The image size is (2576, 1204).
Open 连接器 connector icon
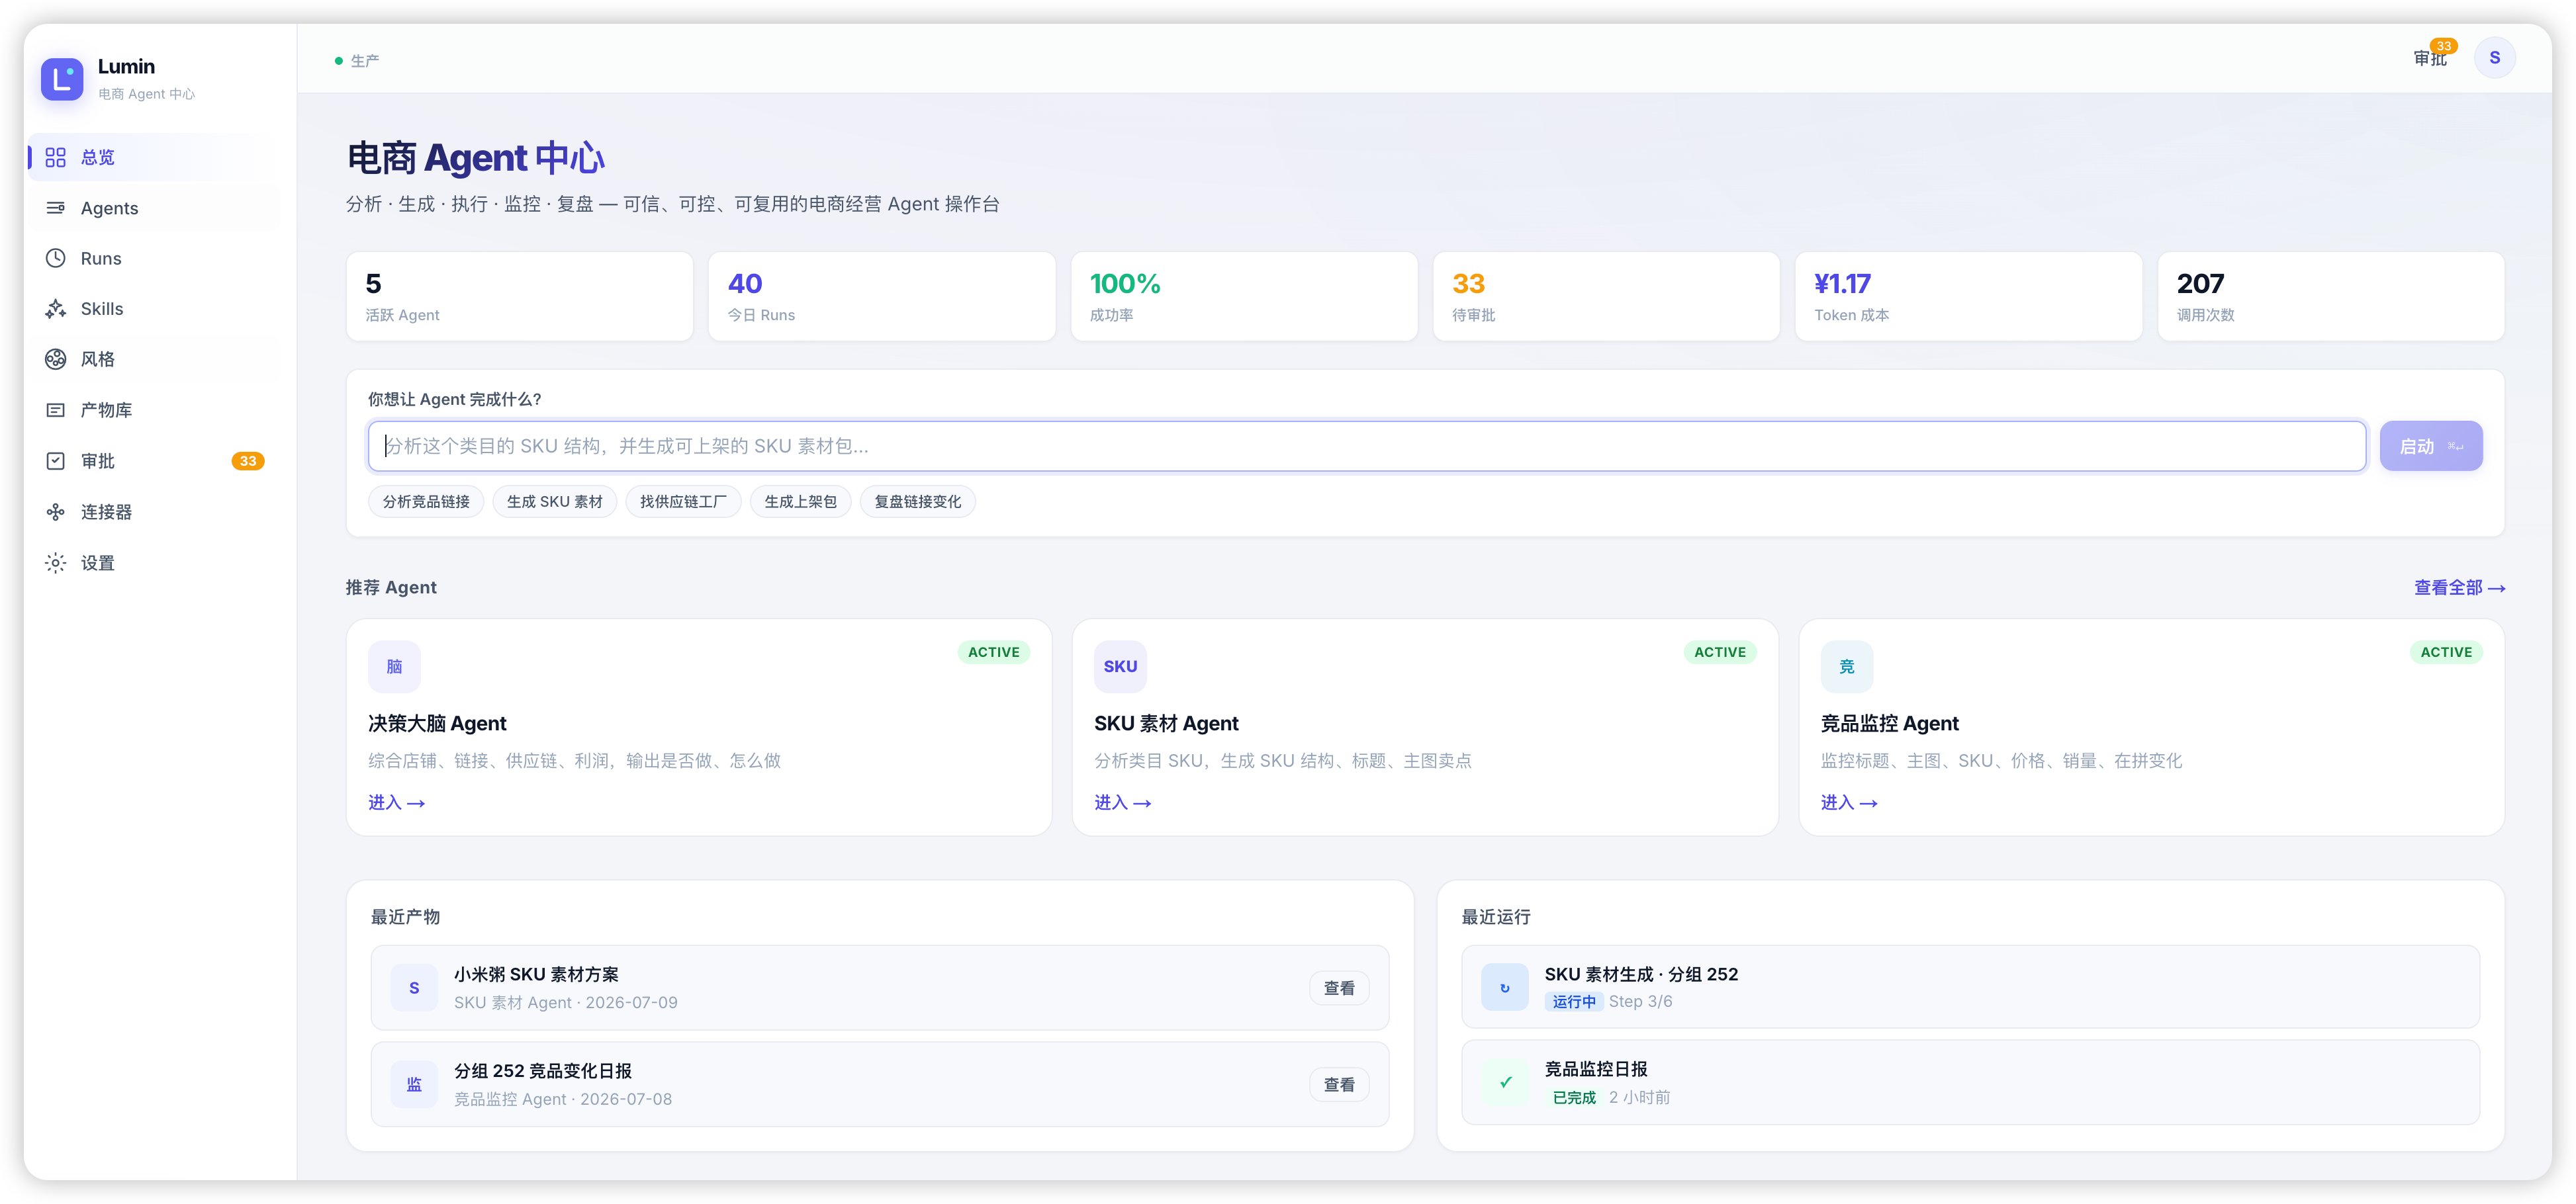tap(56, 511)
